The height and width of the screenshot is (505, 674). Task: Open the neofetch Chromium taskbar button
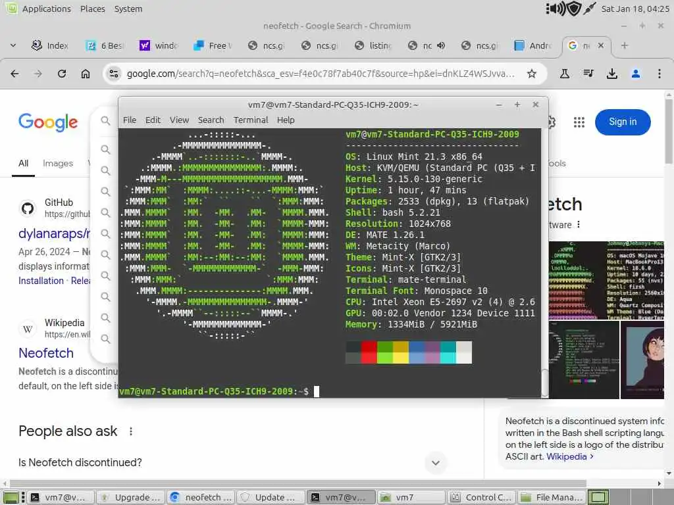[x=201, y=498]
